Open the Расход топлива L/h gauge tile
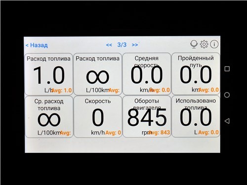The width and height of the screenshot is (247, 185). (x=49, y=74)
